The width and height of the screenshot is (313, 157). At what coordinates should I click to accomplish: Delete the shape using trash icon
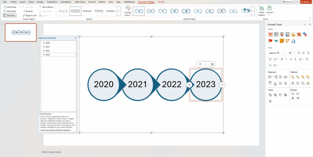click(x=212, y=64)
